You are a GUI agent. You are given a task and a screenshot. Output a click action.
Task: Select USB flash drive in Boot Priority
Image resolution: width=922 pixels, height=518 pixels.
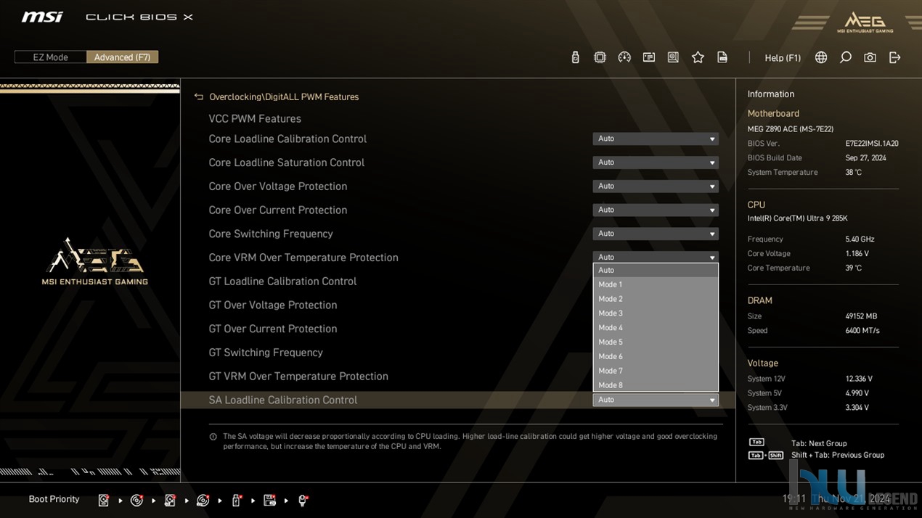click(x=236, y=500)
